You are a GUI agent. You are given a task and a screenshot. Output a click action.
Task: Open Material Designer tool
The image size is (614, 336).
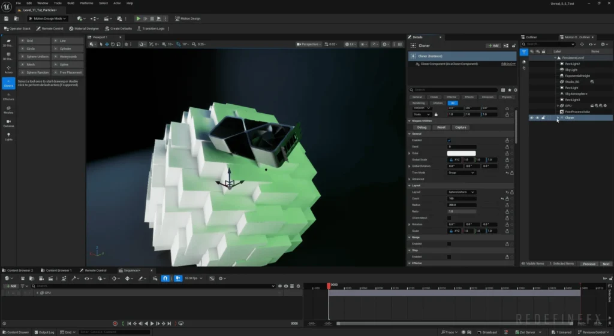[84, 29]
